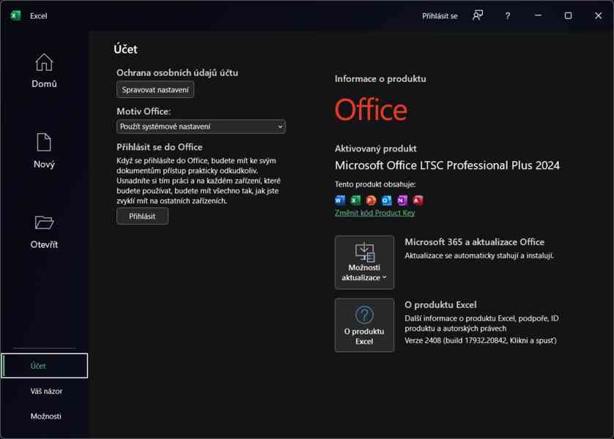
Task: Click the Účet page heading
Action: 125,49
